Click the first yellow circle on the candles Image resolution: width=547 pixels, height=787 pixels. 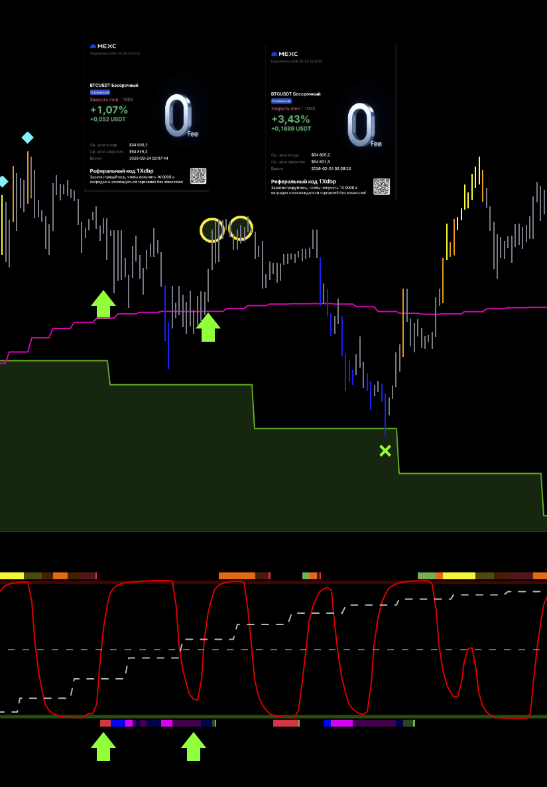pos(212,230)
